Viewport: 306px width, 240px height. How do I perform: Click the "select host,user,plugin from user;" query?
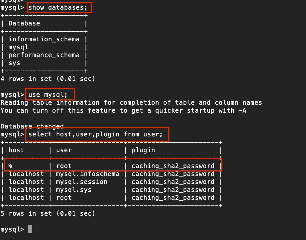[95, 134]
